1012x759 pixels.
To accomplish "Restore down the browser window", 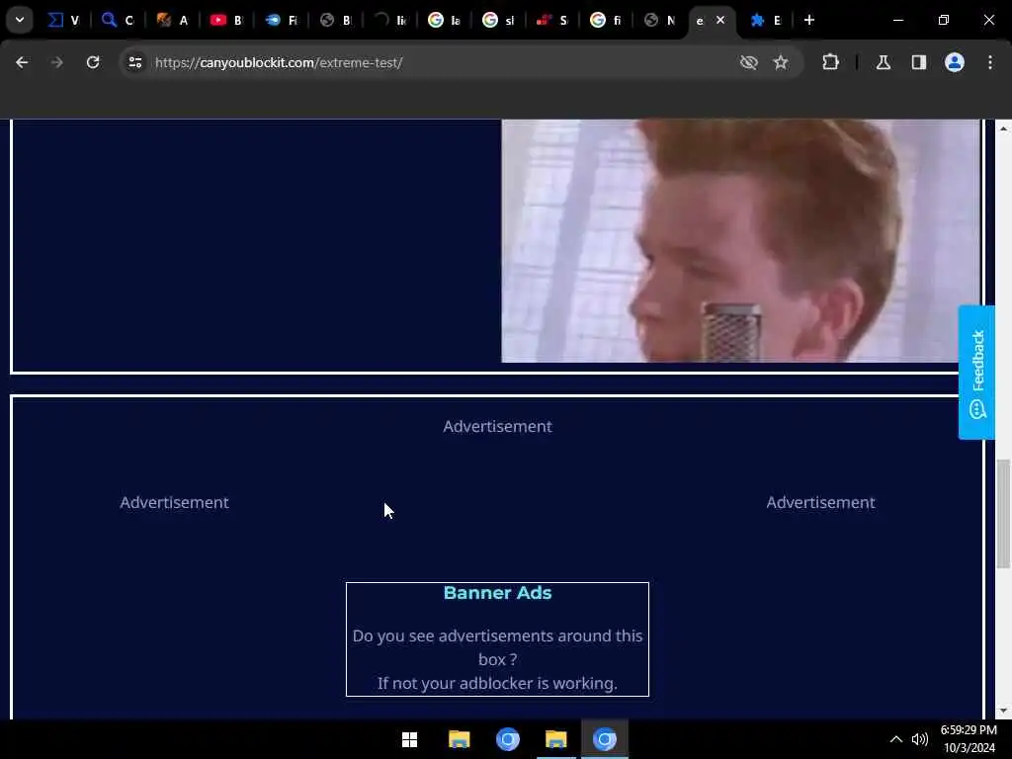I will (x=944, y=20).
